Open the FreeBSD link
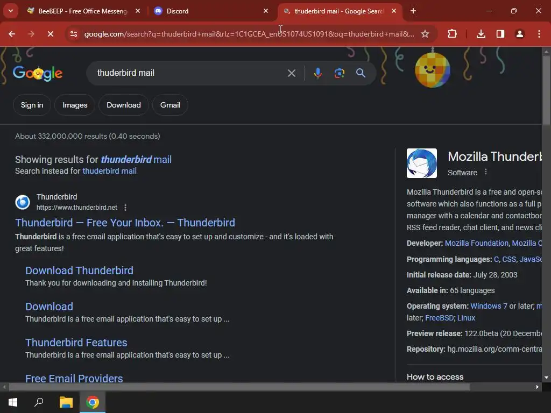The width and height of the screenshot is (551, 413). coord(439,318)
